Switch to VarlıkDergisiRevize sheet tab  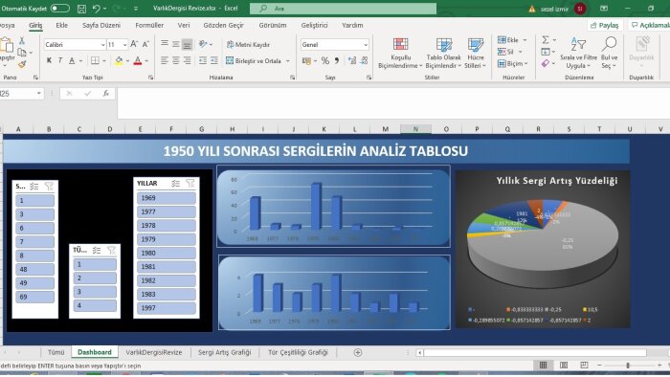click(154, 352)
